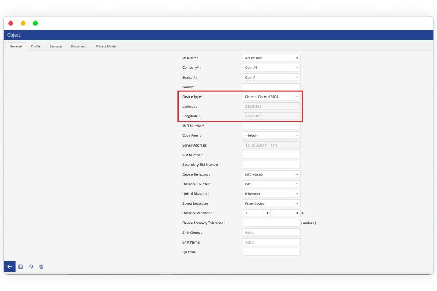Viewport: 437px width, 291px height.
Task: Click the red close window dot
Action: click(x=11, y=23)
